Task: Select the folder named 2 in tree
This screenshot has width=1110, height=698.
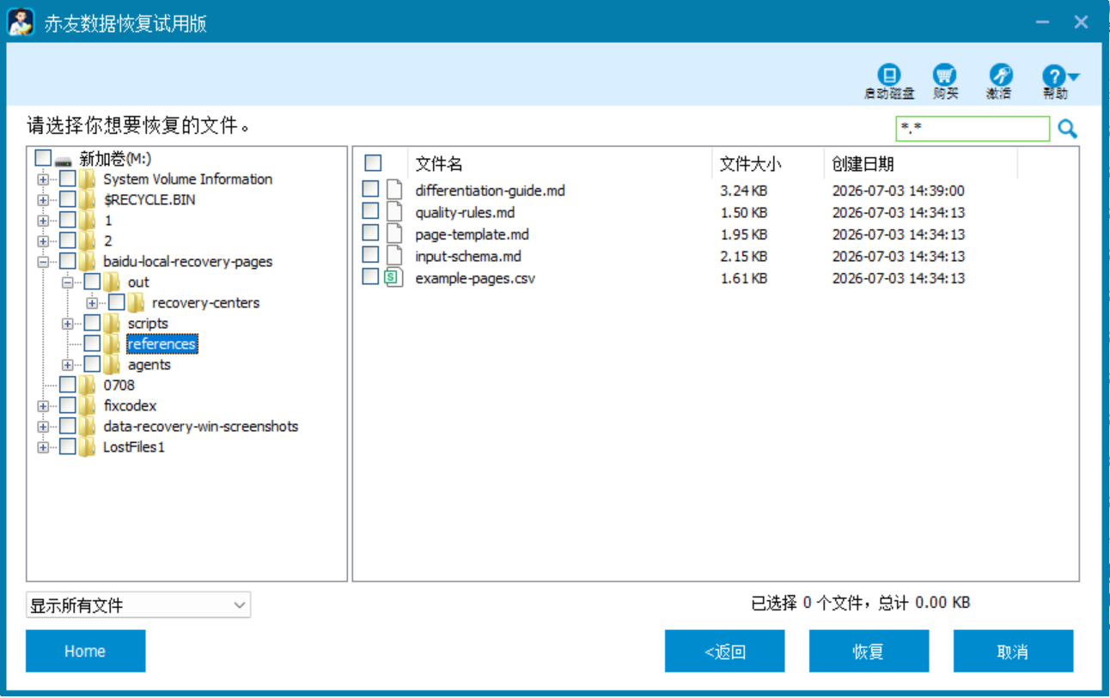Action: pyautogui.click(x=107, y=241)
